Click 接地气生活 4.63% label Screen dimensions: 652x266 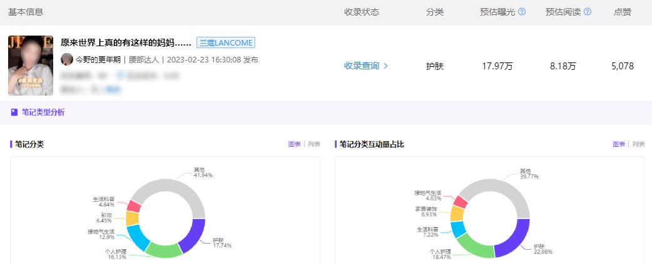(x=428, y=196)
